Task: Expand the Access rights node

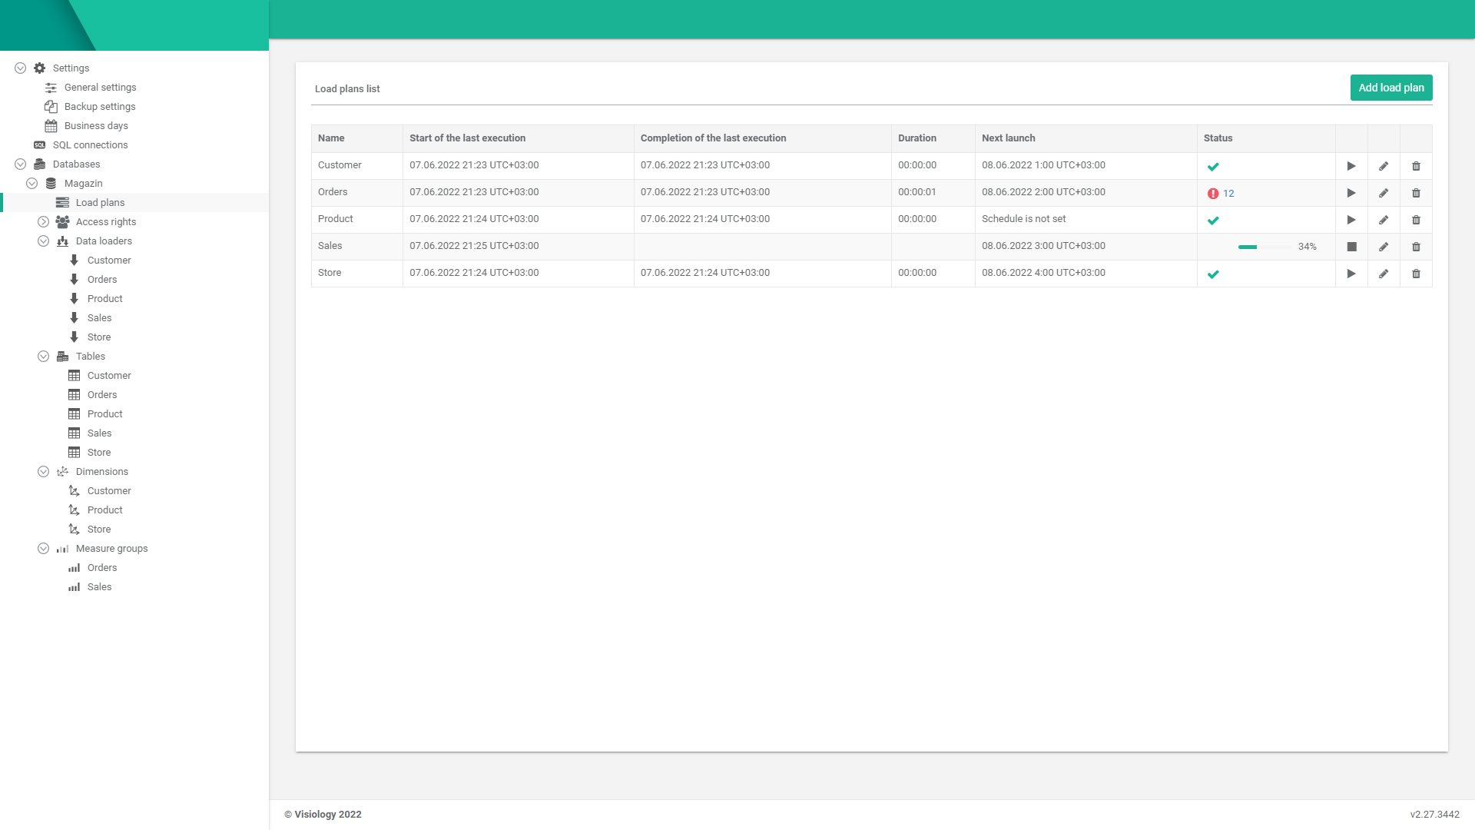Action: coord(44,222)
